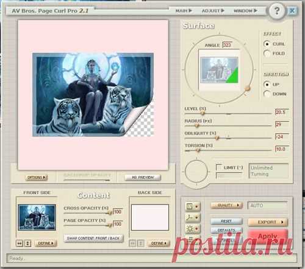Select the CURL effect radio button

coord(267,44)
